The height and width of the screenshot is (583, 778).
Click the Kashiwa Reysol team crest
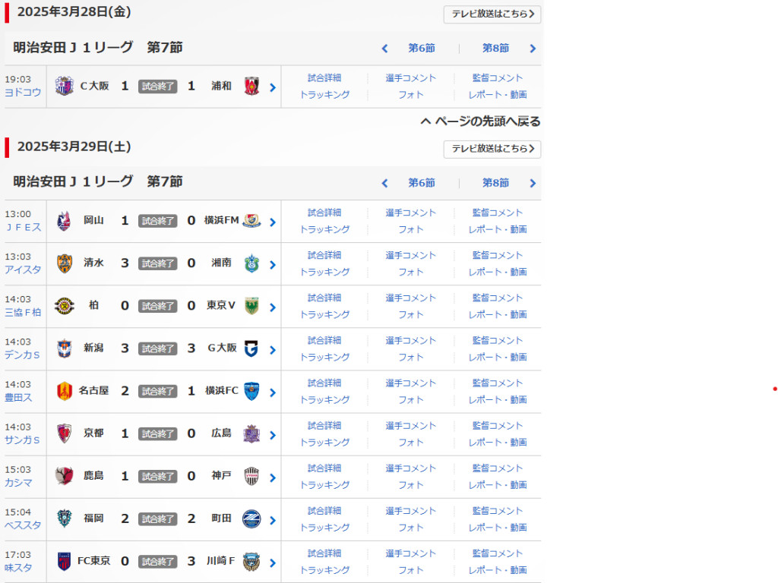(x=64, y=306)
